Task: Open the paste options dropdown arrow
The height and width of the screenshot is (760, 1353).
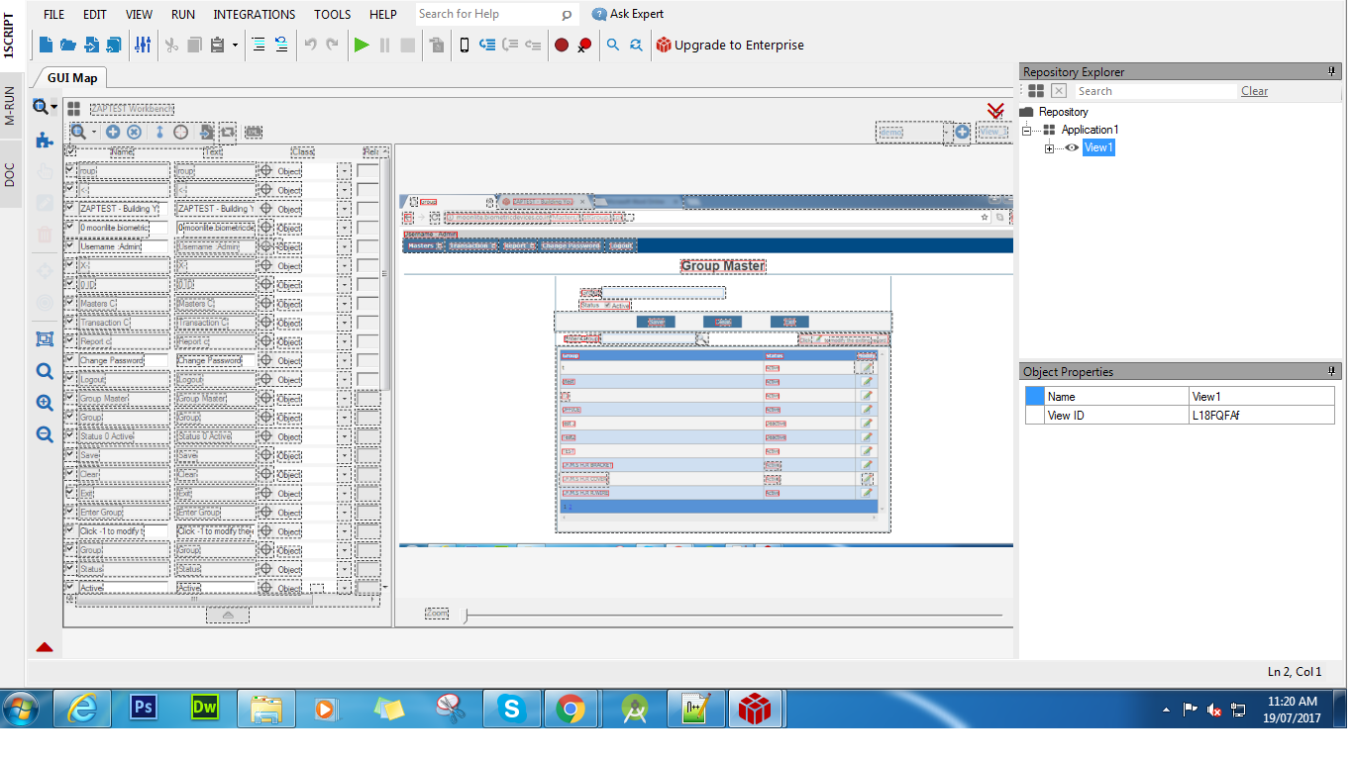Action: [235, 45]
